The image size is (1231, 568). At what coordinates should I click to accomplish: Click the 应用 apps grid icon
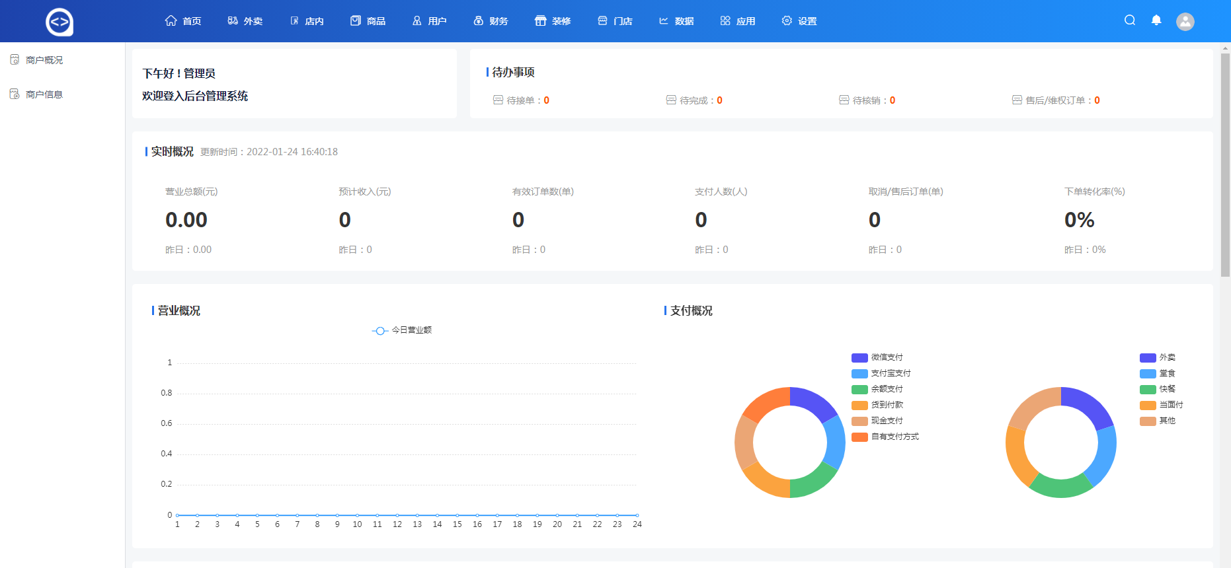(725, 20)
